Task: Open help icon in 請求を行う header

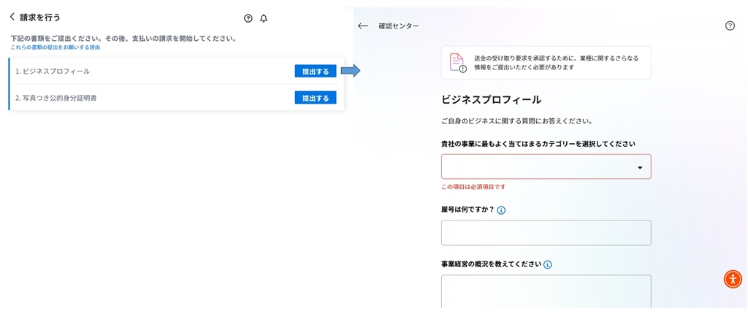Action: tap(248, 18)
